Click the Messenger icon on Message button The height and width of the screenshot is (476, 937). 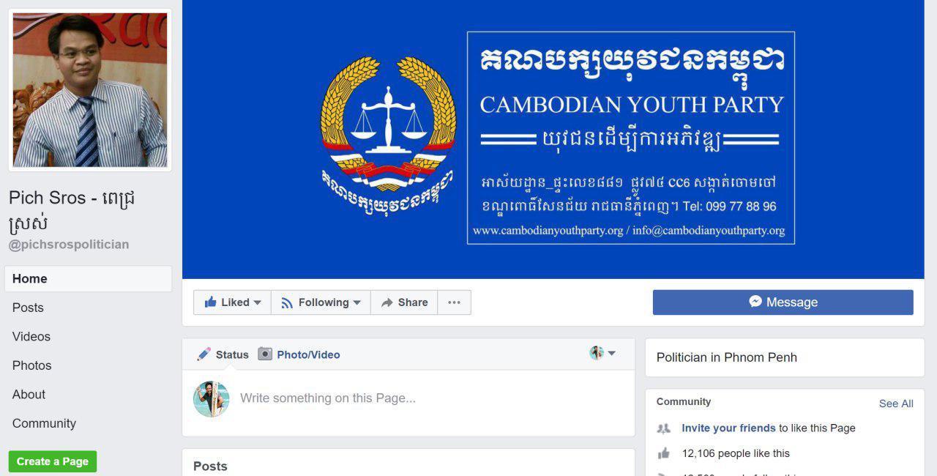[755, 302]
